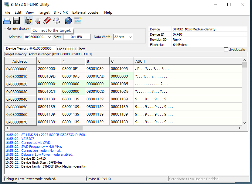Click the horizontal scrollbar thumb

click(x=46, y=128)
